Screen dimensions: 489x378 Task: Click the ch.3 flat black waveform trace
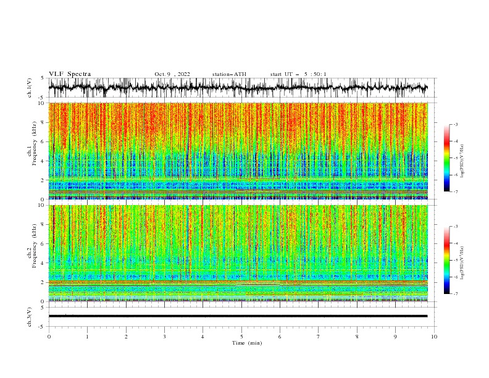[238, 316]
